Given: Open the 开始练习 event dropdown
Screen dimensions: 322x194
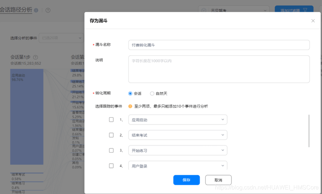Looking at the screenshot, I should click(178, 150).
